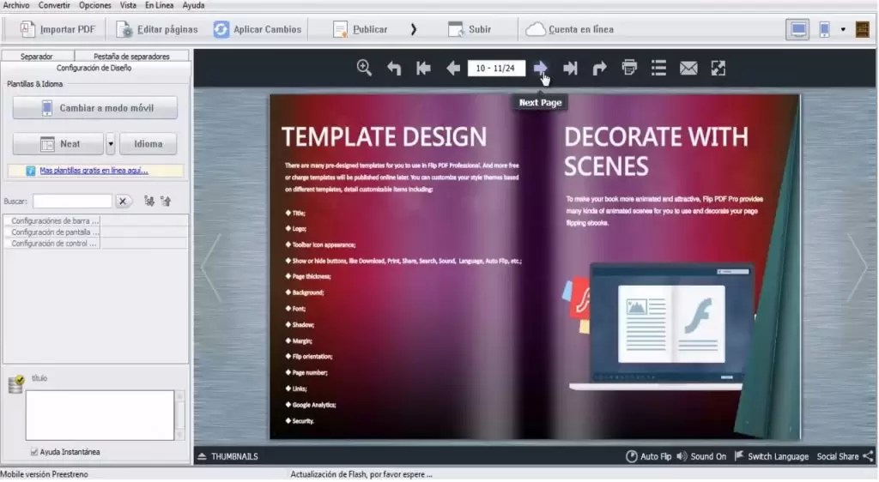Viewport: 879px width, 482px height.
Task: Toggle Sound On
Action: (700, 456)
